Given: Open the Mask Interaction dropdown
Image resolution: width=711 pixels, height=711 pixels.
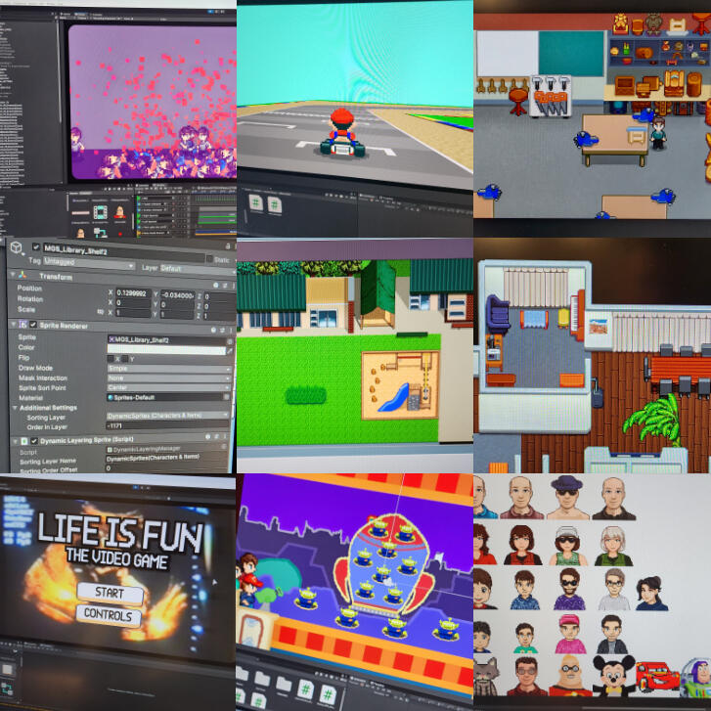Looking at the screenshot, I should [x=168, y=378].
